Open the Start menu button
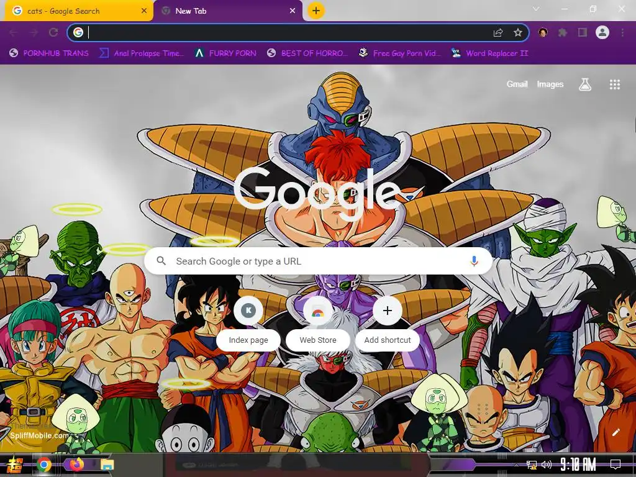This screenshot has width=636, height=477. click(x=15, y=465)
